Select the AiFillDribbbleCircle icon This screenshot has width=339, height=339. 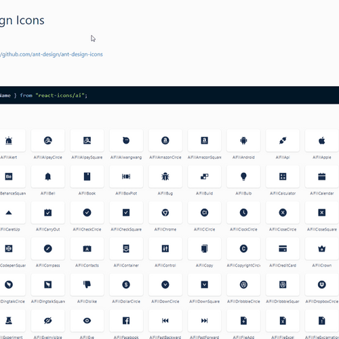[x=243, y=285]
